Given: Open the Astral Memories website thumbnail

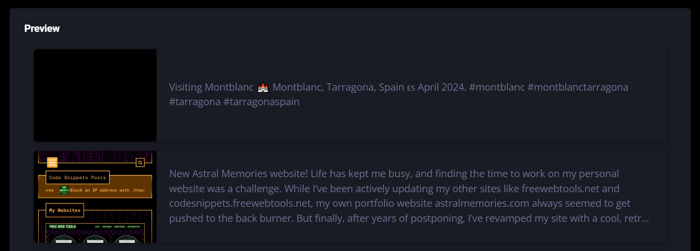Looking at the screenshot, I should click(95, 210).
